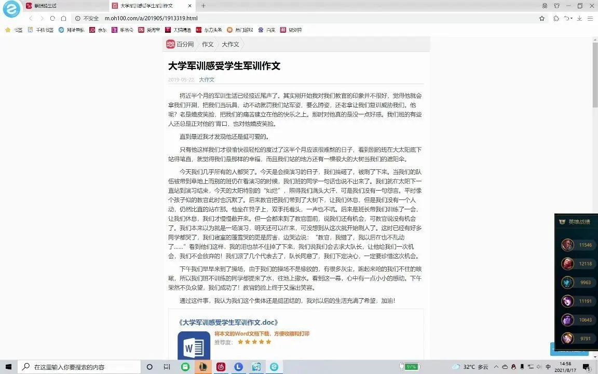Open the blue L app taskbar icon

(x=238, y=367)
